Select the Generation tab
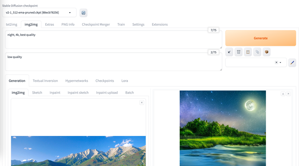 coord(17,80)
